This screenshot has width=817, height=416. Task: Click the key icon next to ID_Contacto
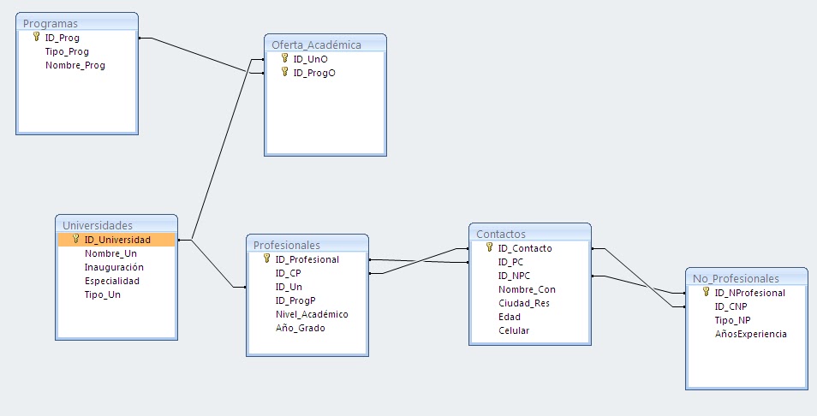489,247
